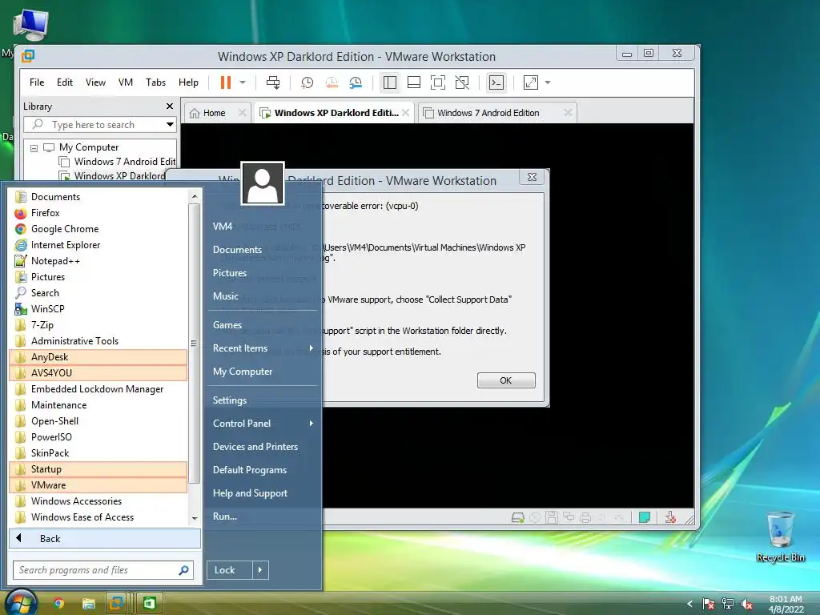Image resolution: width=820 pixels, height=615 pixels.
Task: Open the library search filter dropdown
Action: click(x=170, y=124)
